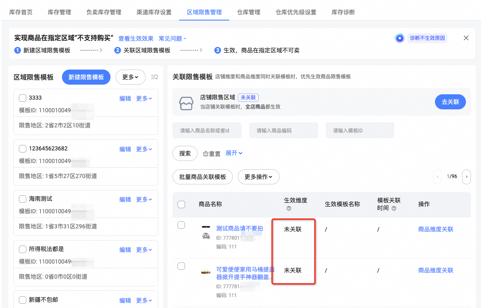Toggle the select-all checkbox in the table header
Image resolution: width=481 pixels, height=308 pixels.
tap(181, 204)
